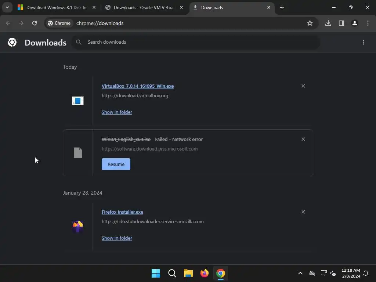Open Chrome's three-dot main menu
The width and height of the screenshot is (376, 282).
pos(368,23)
